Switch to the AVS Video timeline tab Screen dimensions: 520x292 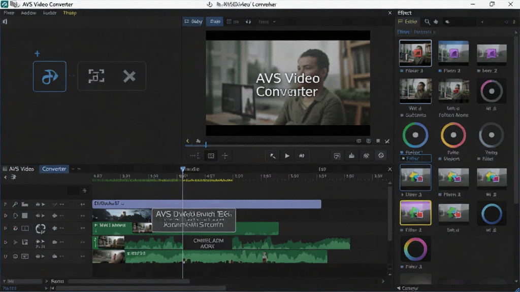[x=19, y=169]
